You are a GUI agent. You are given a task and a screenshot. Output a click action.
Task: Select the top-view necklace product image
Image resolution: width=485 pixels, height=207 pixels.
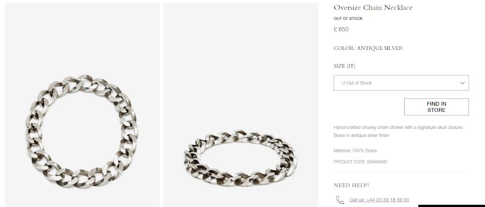click(x=82, y=105)
